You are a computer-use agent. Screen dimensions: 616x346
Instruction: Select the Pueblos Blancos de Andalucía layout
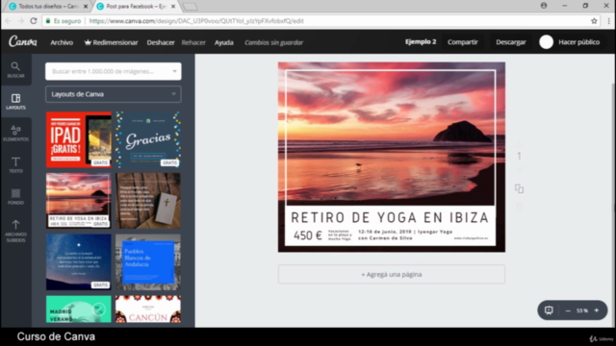point(148,262)
